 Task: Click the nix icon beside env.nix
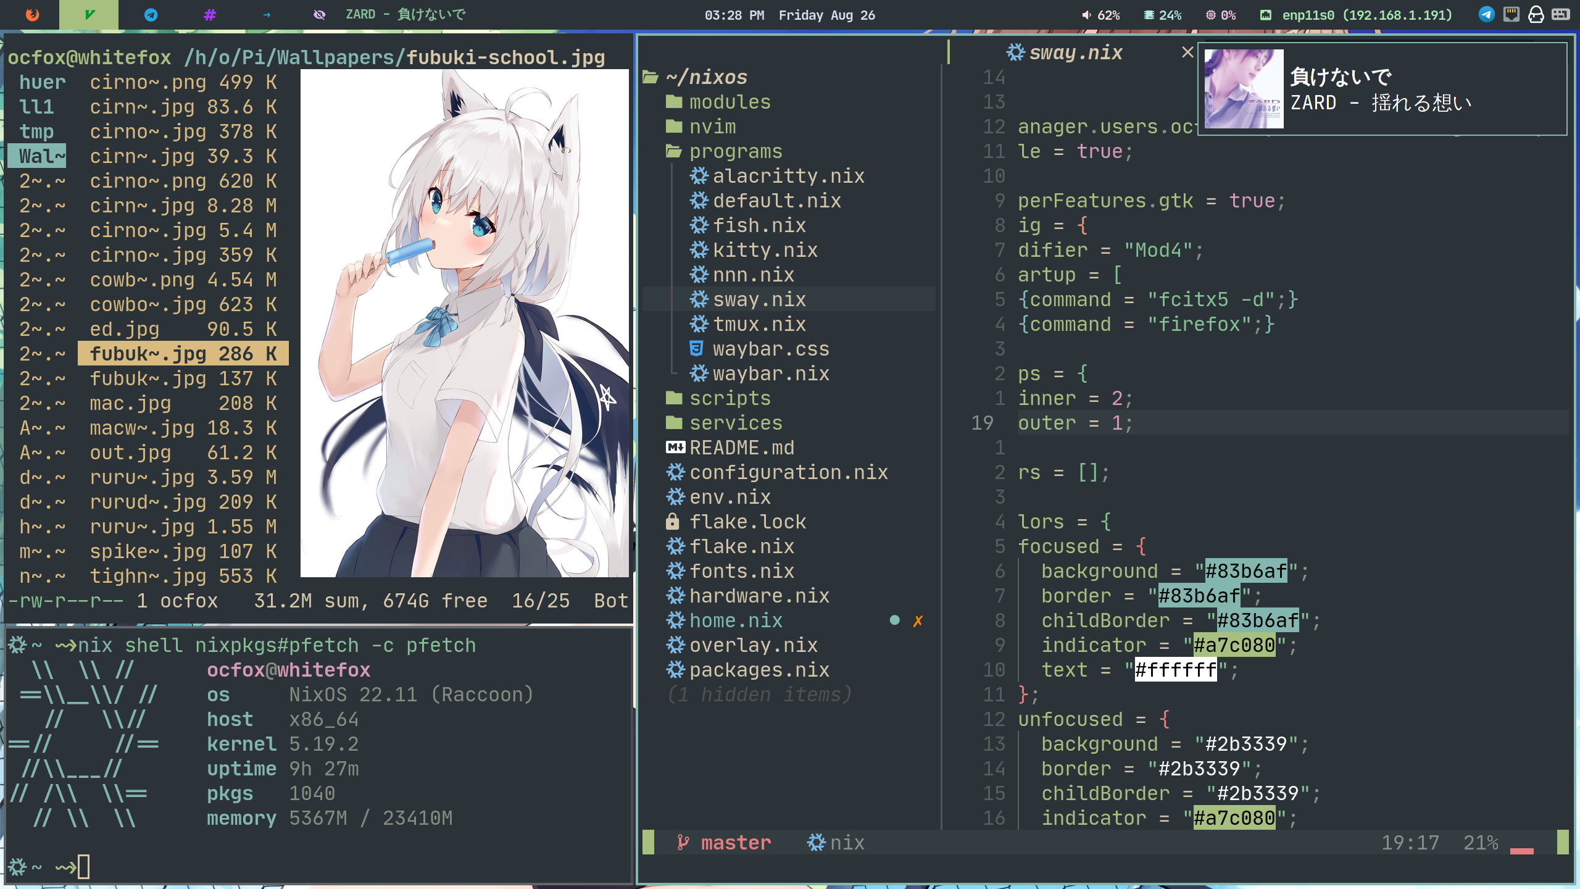[675, 497]
